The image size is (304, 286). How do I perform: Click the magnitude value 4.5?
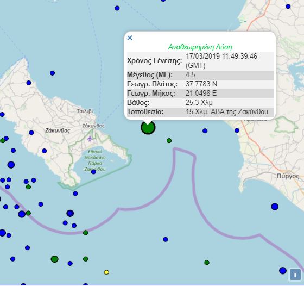point(191,74)
